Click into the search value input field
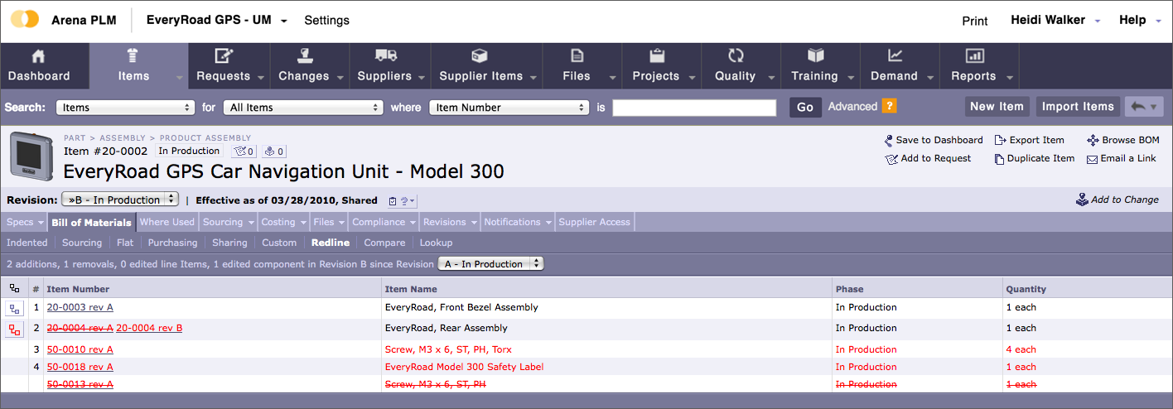 click(694, 108)
